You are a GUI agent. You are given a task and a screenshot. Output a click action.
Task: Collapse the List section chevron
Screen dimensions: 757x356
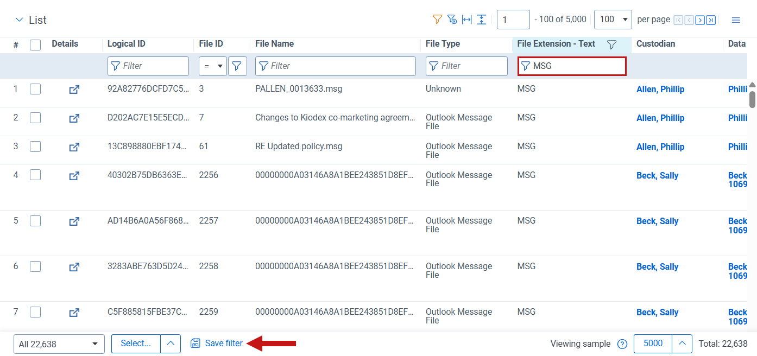click(20, 20)
